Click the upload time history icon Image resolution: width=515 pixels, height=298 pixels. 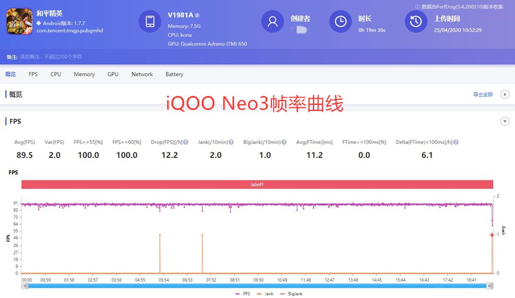[x=416, y=21]
